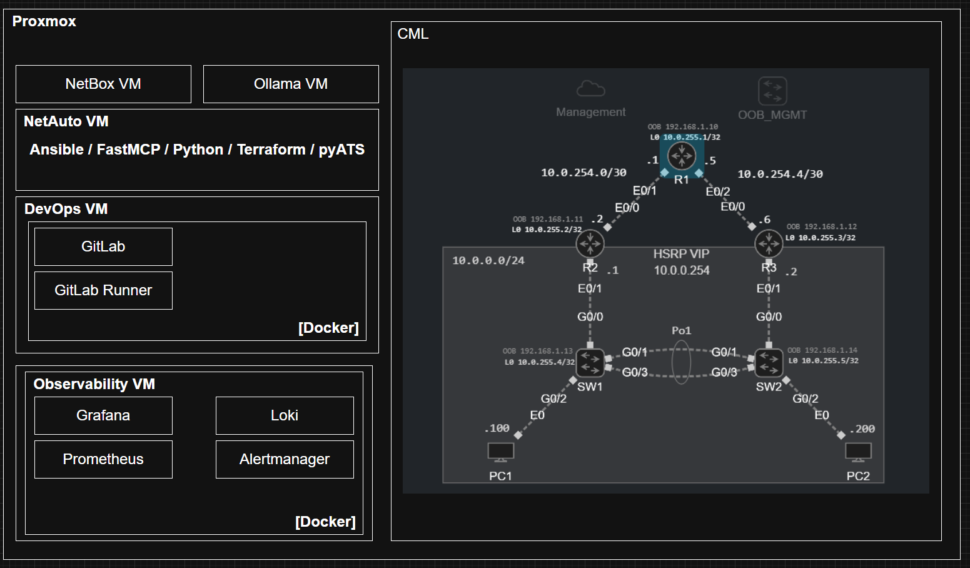
Task: Click the Observability VM heading
Action: (x=94, y=384)
